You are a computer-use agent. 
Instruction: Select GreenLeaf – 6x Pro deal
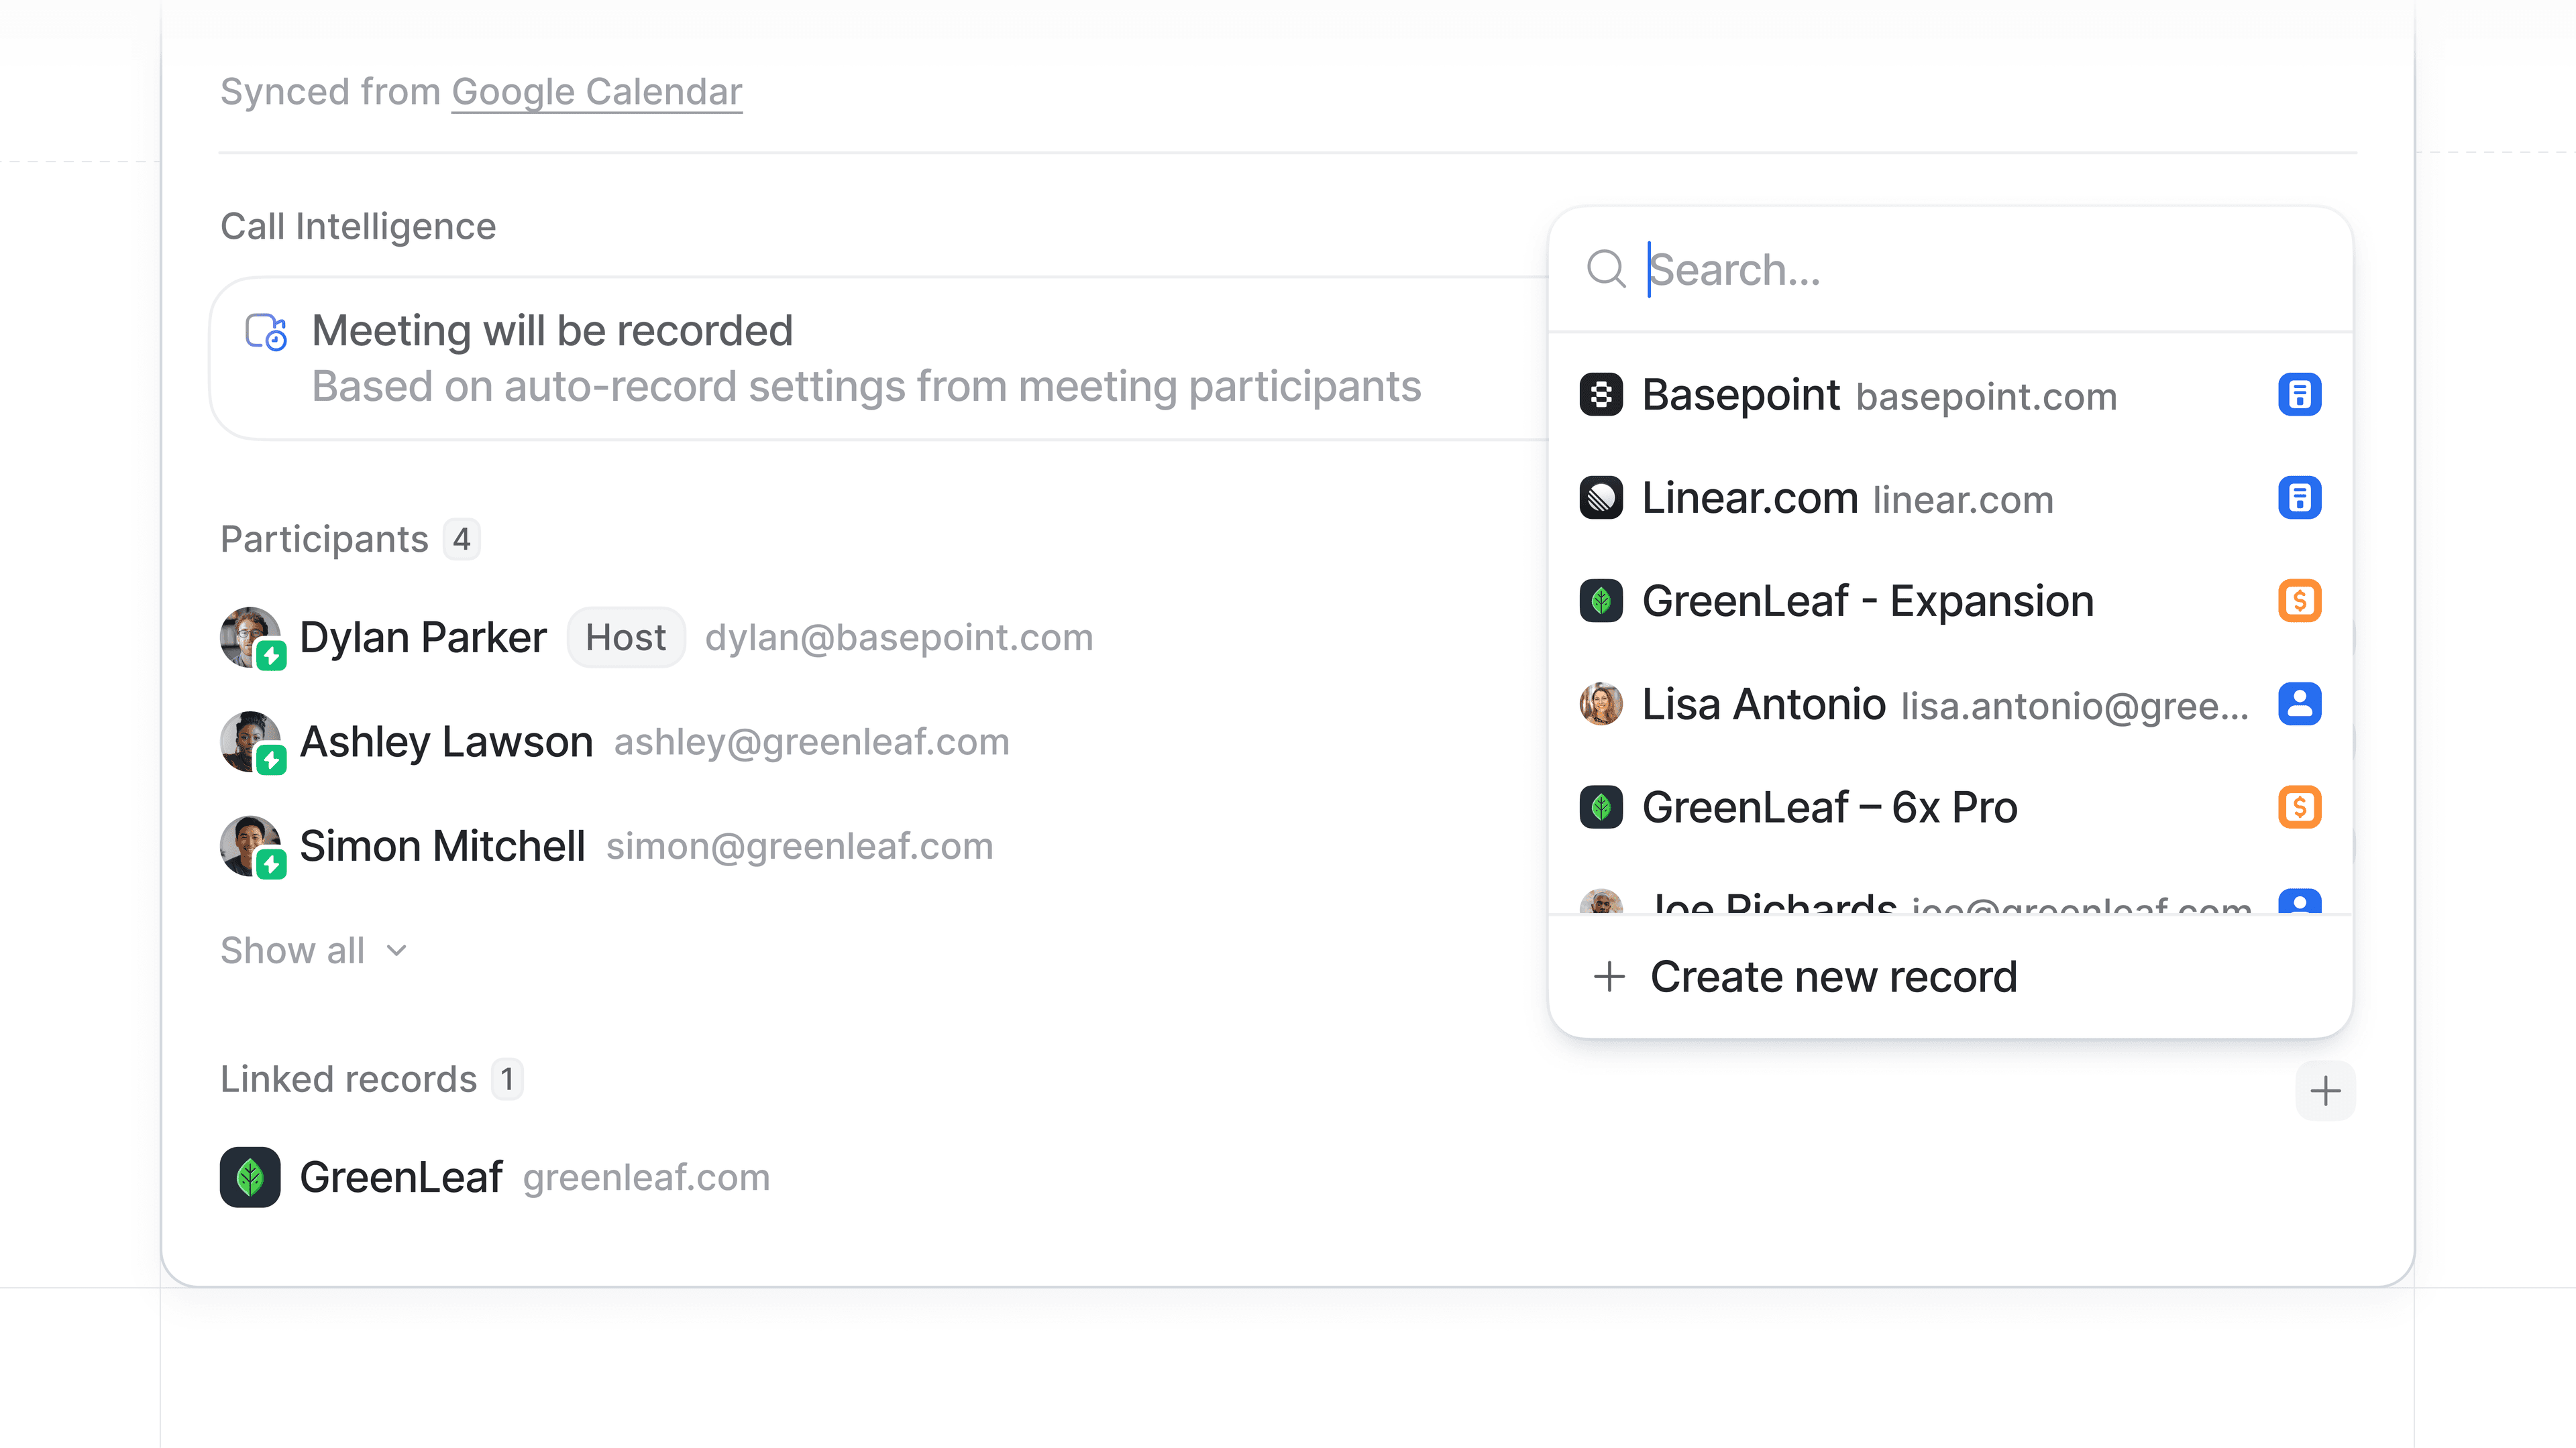[x=1950, y=806]
